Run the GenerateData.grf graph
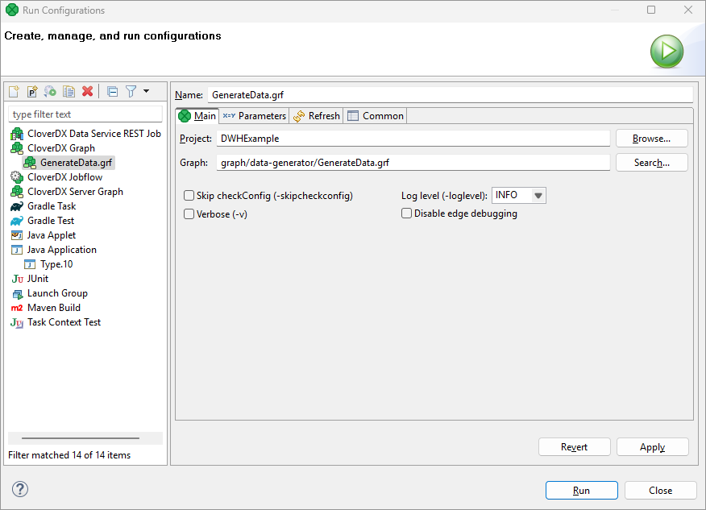The height and width of the screenshot is (510, 706). 581,490
